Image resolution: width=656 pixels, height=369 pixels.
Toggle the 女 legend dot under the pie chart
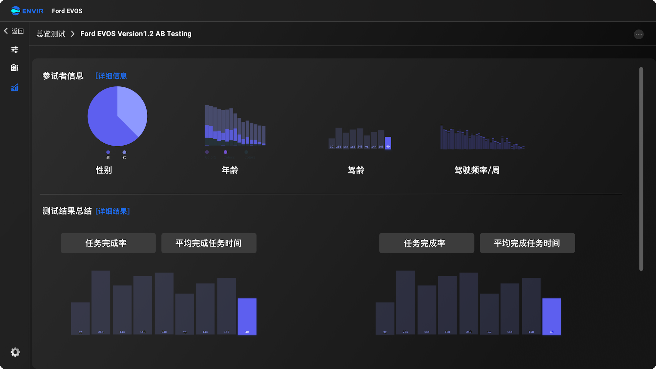tap(124, 152)
